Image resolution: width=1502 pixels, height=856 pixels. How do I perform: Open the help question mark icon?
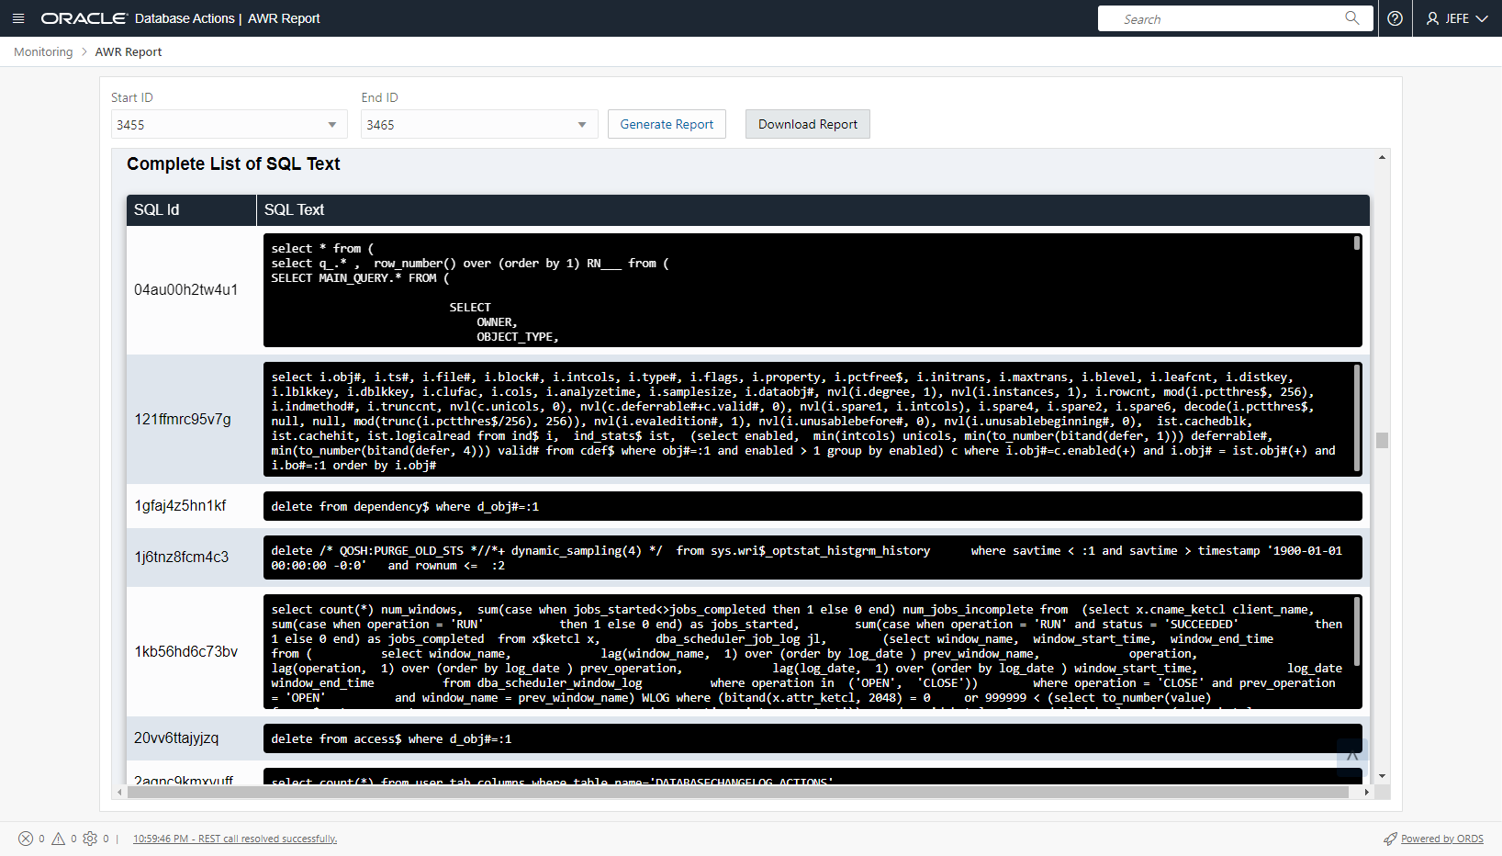(x=1395, y=18)
